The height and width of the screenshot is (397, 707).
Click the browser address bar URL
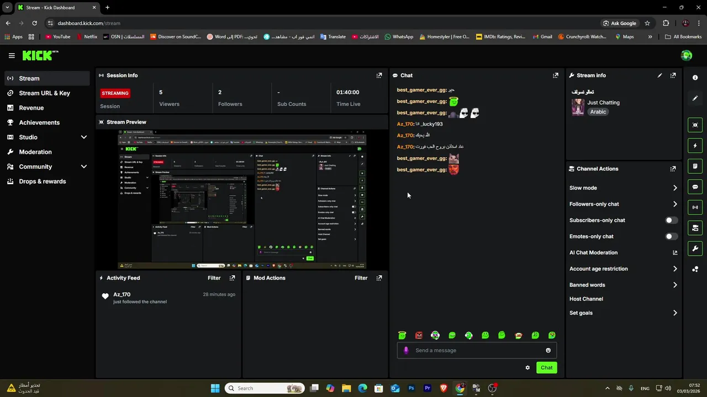point(89,23)
